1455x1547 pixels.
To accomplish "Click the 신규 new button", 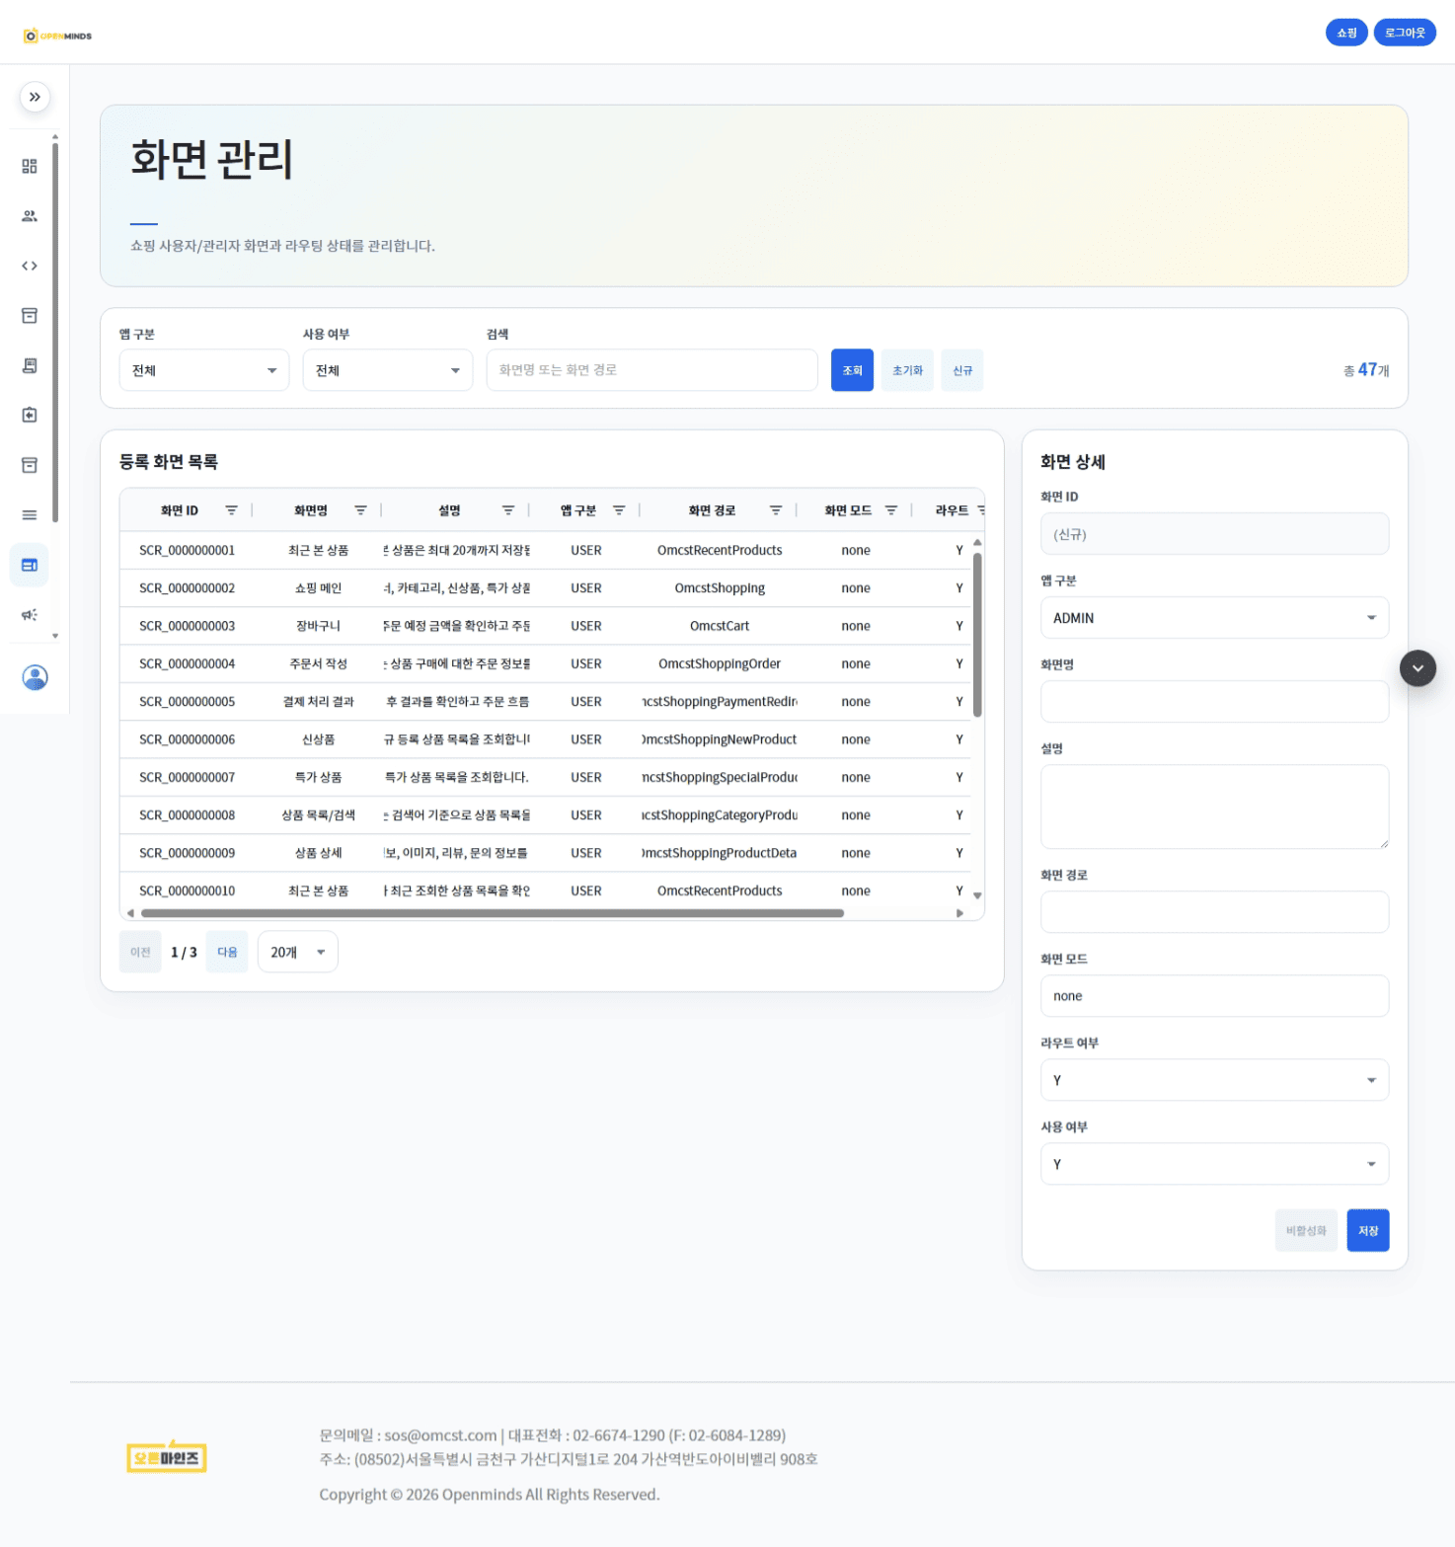I will pos(962,370).
